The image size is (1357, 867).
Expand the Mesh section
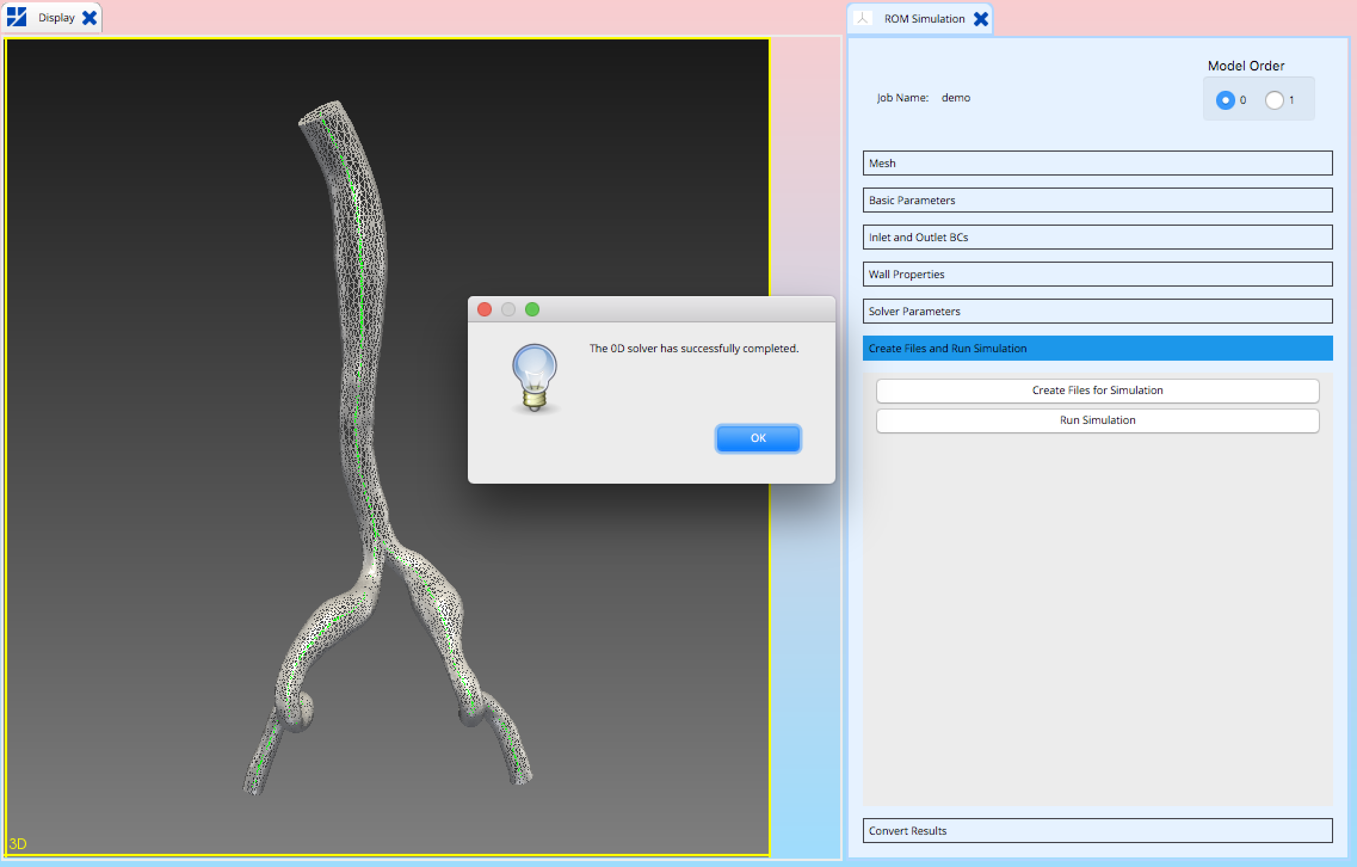pos(1097,163)
